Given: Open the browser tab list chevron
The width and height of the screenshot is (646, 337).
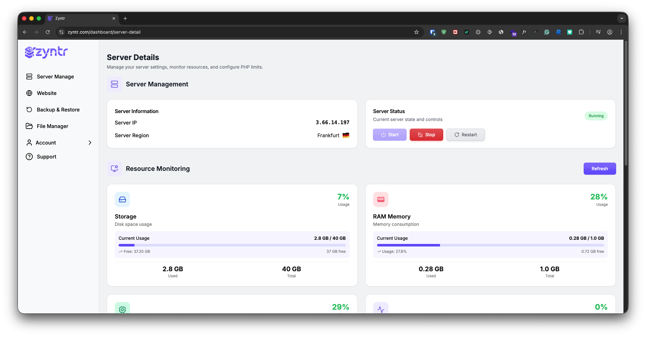Looking at the screenshot, I should coord(622,18).
